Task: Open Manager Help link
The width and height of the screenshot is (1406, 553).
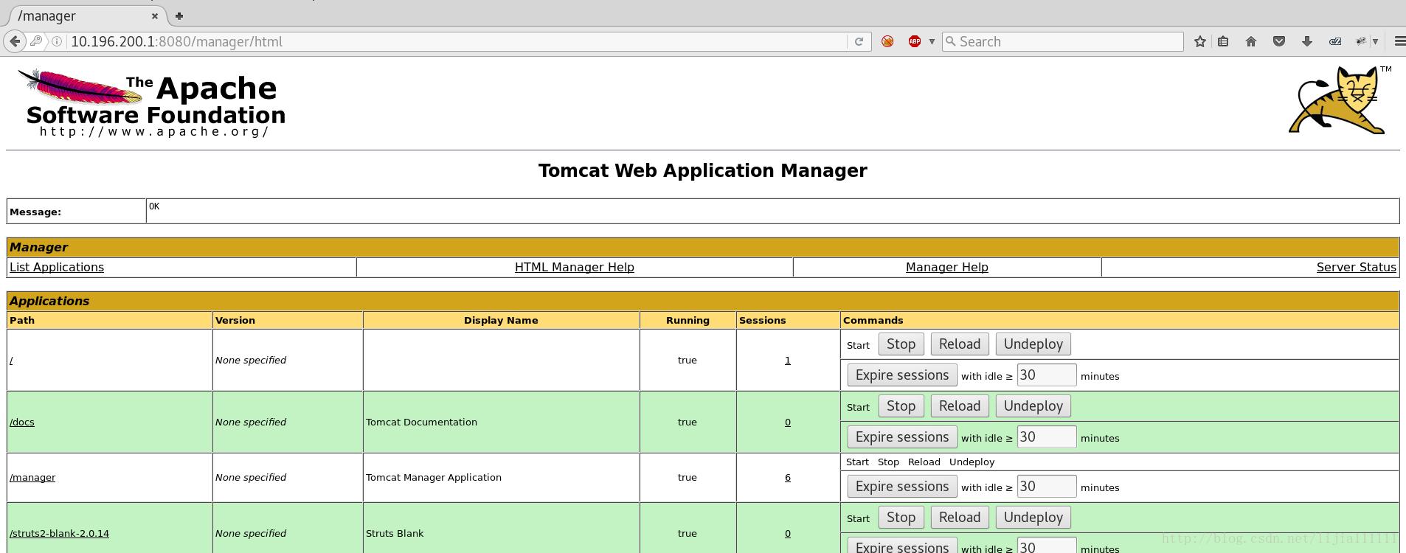Action: [x=947, y=267]
